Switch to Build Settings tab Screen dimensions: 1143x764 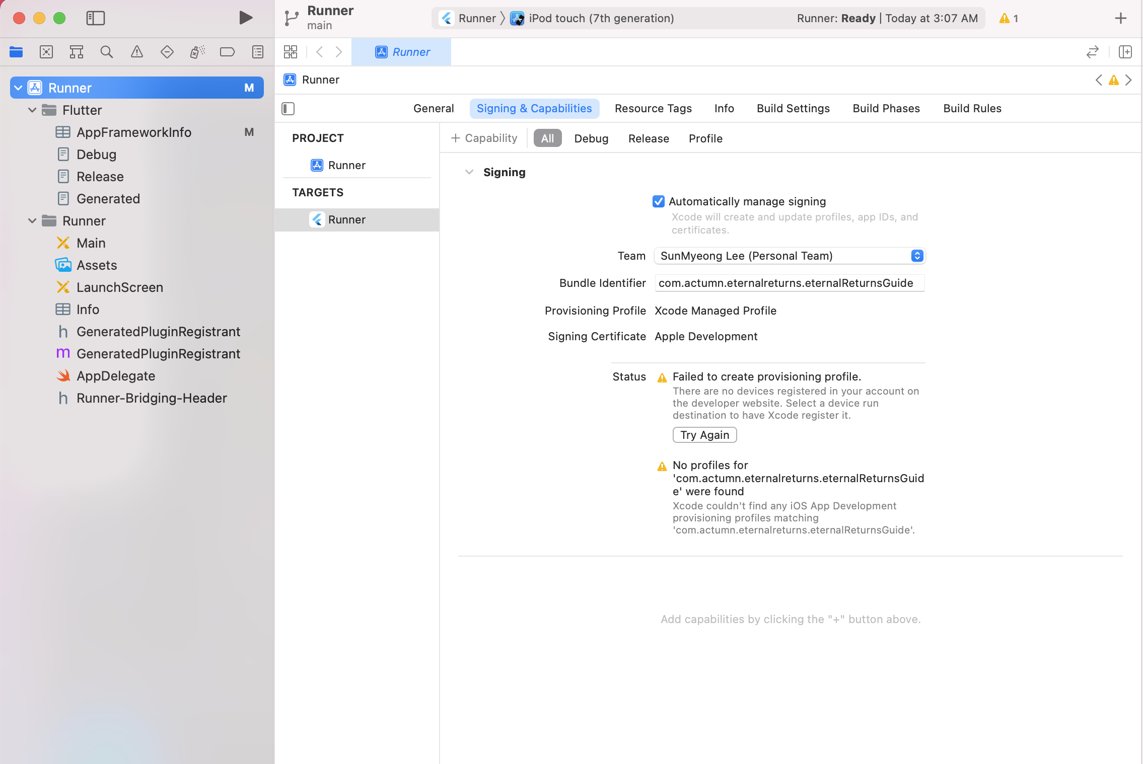(793, 109)
